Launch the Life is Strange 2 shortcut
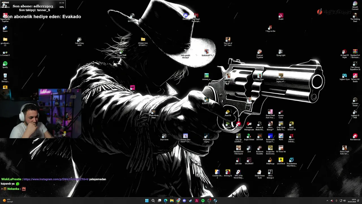Image resolution: width=362 pixels, height=204 pixels. (x=270, y=174)
